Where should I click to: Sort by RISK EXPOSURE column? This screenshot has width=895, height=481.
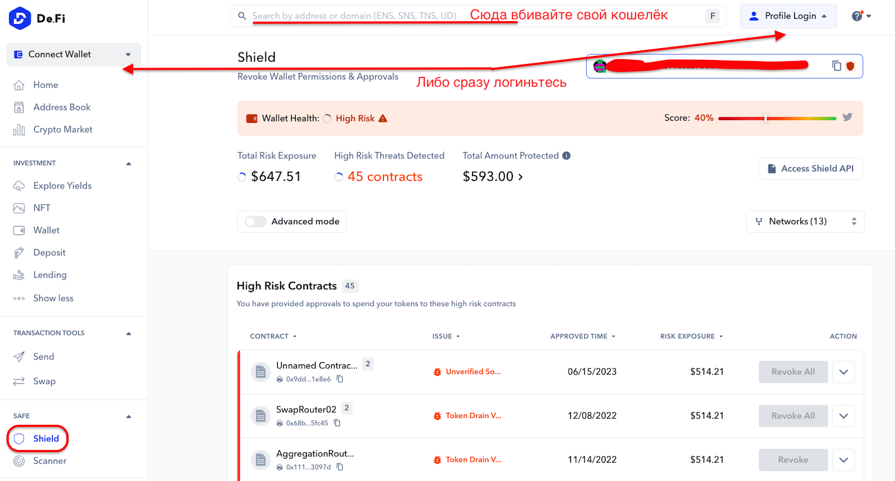[691, 337]
